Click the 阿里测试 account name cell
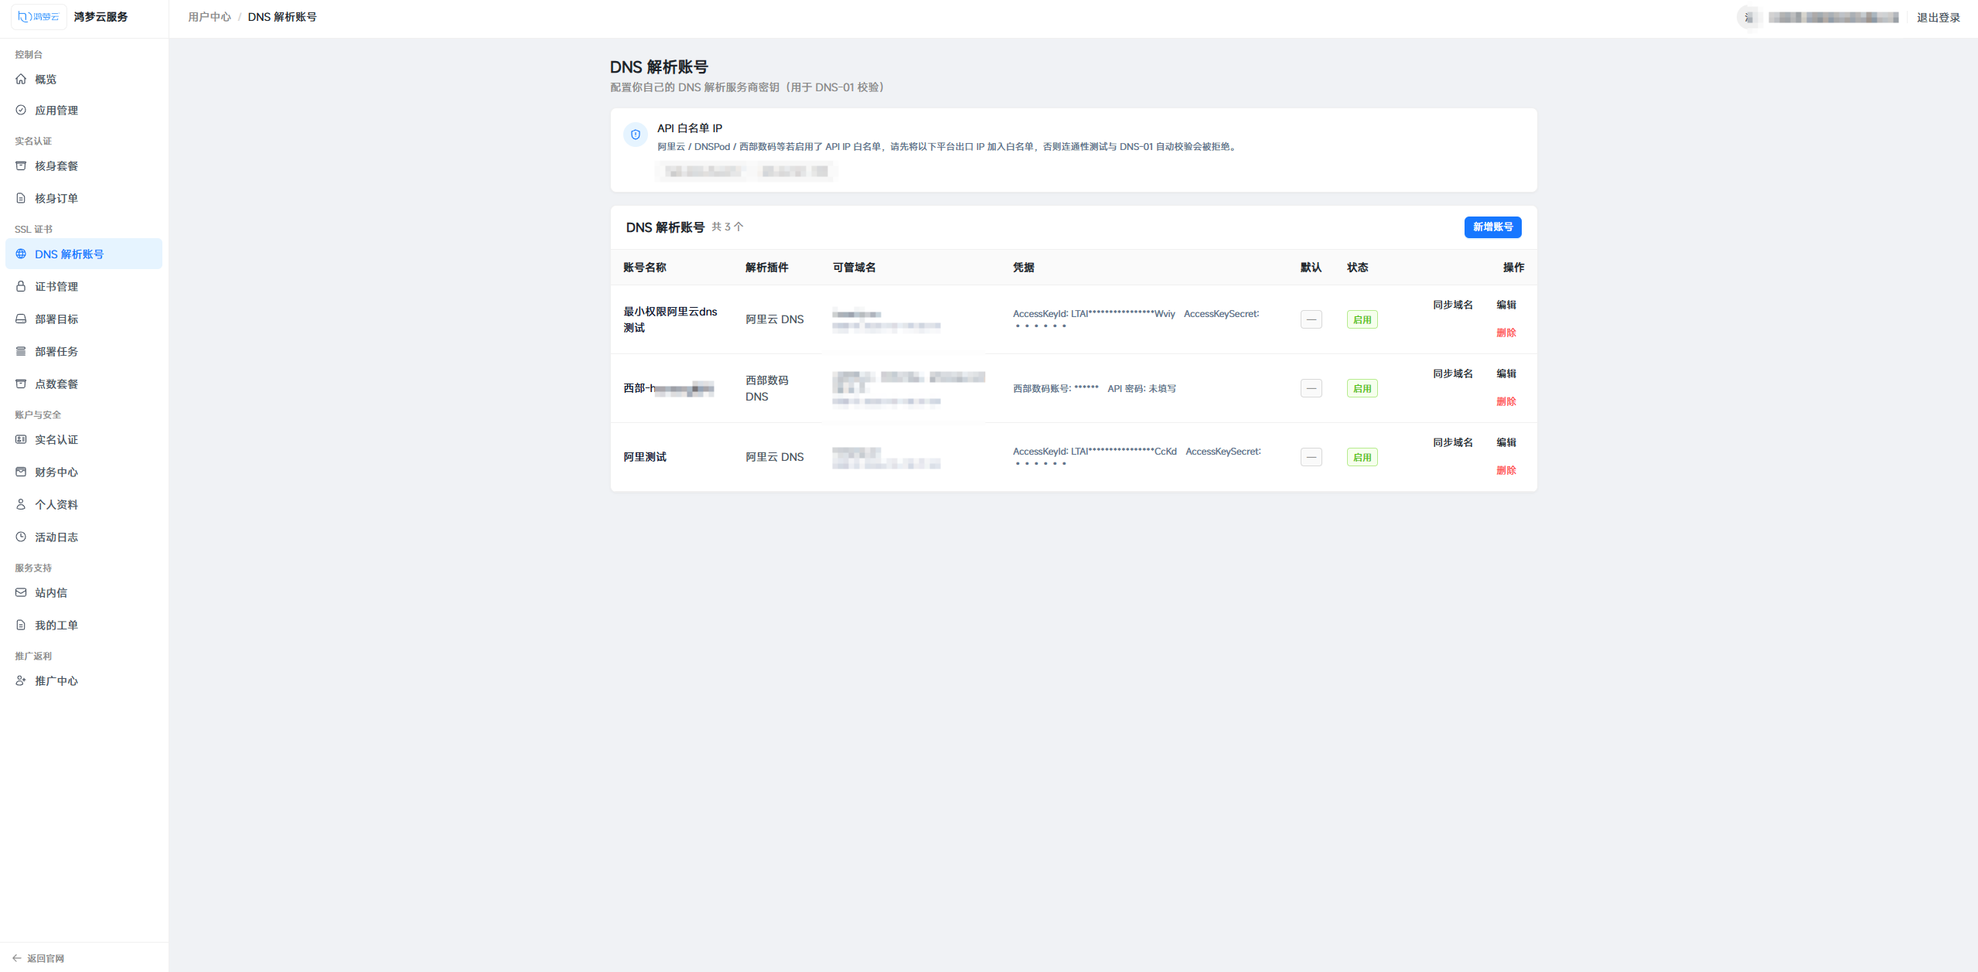 pos(645,457)
